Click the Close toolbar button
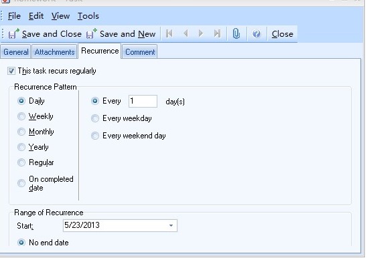Image resolution: width=367 pixels, height=258 pixels. pos(283,34)
